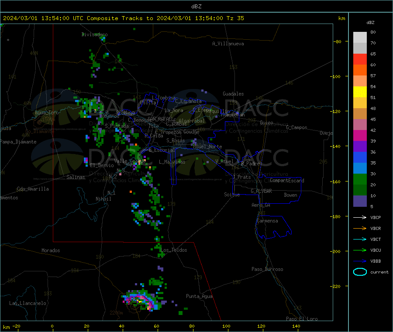Viewport: 393px width, 332px height.
Task: Click the cyan VBCT arrow legend icon
Action: point(360,240)
